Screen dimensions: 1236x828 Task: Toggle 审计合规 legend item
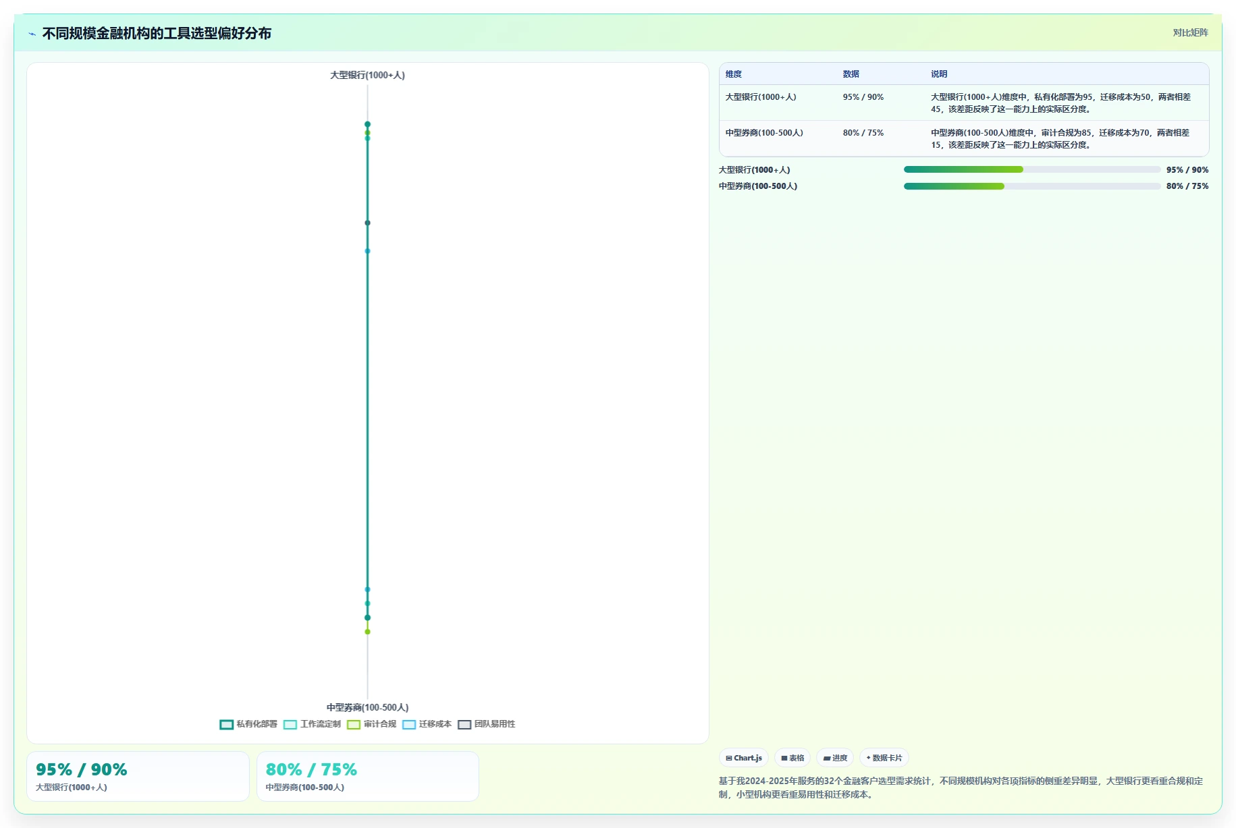coord(371,724)
